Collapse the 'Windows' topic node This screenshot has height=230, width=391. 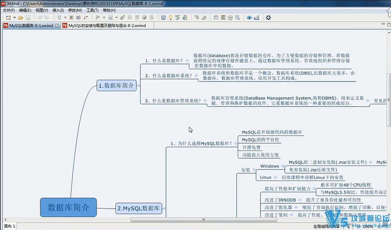point(283,166)
